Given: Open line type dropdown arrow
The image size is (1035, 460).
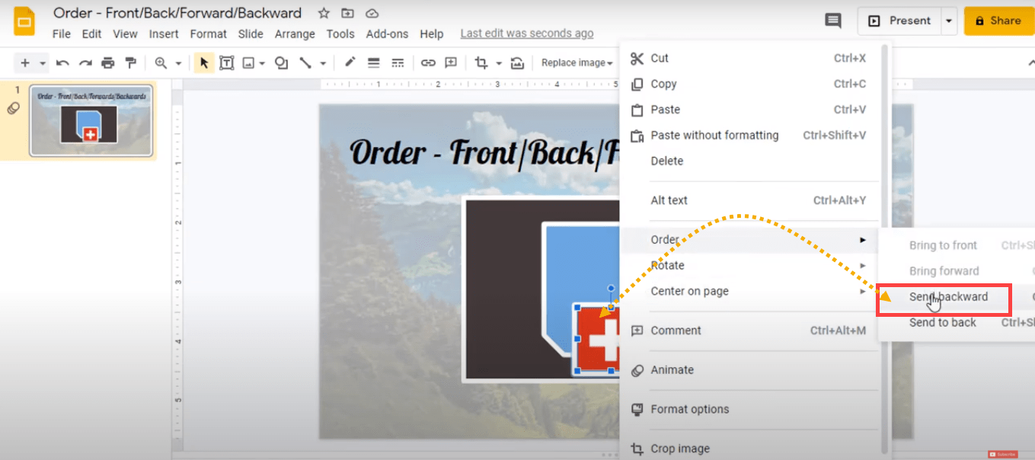Looking at the screenshot, I should (x=323, y=63).
